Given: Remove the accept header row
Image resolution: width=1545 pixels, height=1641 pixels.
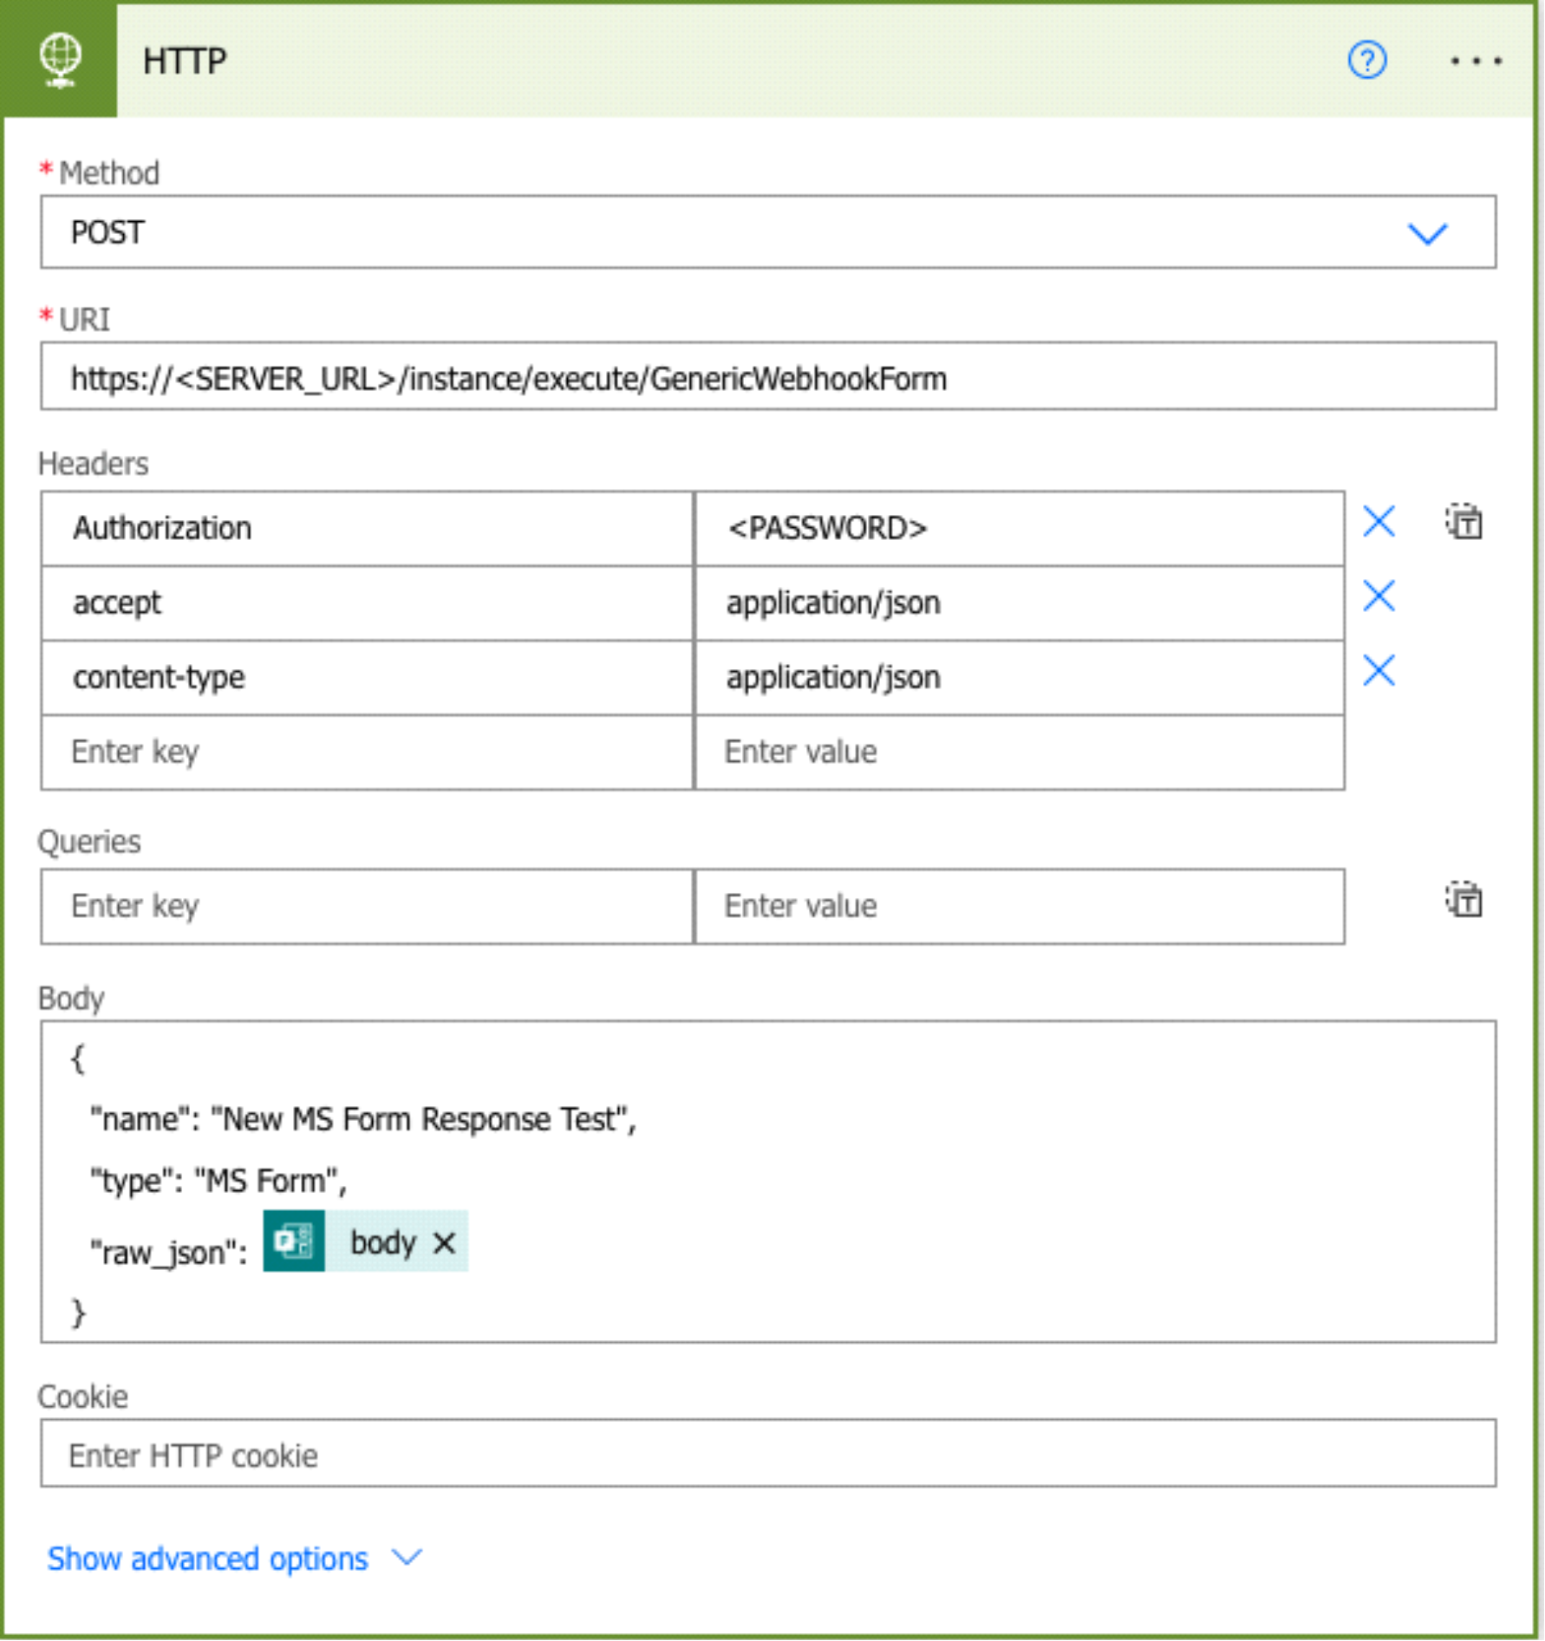Looking at the screenshot, I should tap(1379, 596).
